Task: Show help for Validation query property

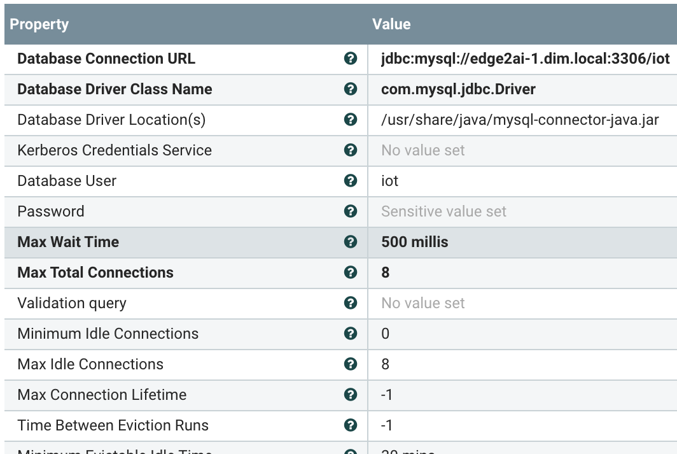Action: tap(350, 303)
